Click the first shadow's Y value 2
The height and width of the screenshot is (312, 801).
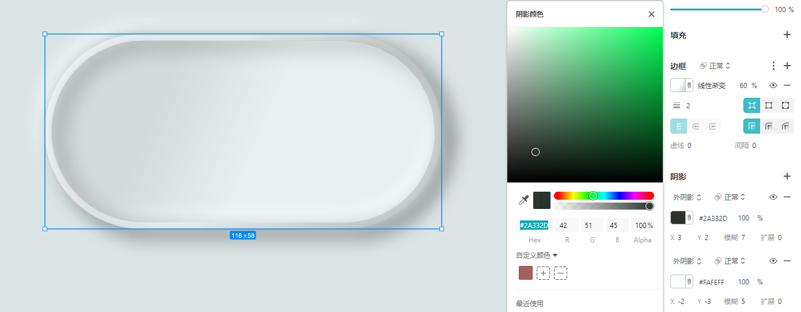click(706, 237)
